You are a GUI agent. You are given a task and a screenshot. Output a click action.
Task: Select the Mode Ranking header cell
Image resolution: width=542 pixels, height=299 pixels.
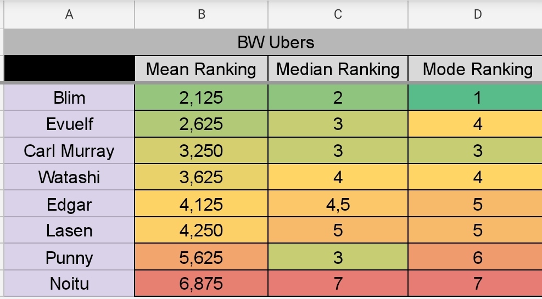[476, 69]
